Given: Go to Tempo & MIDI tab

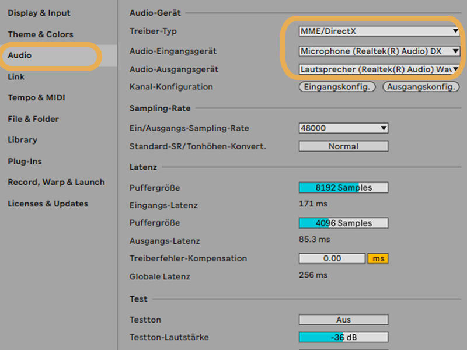Looking at the screenshot, I should (36, 97).
